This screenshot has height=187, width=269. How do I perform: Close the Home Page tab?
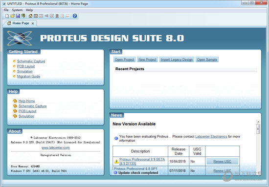tap(33, 23)
